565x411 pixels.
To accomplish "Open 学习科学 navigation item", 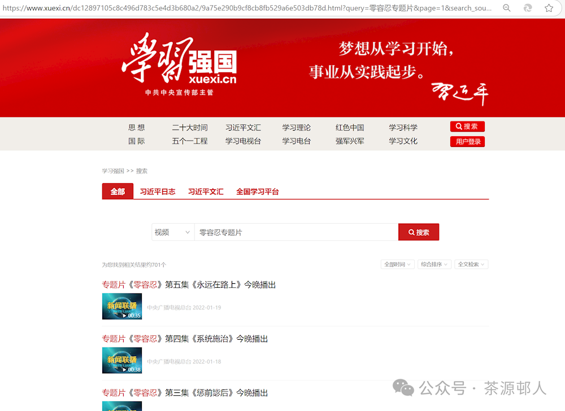I will [403, 128].
